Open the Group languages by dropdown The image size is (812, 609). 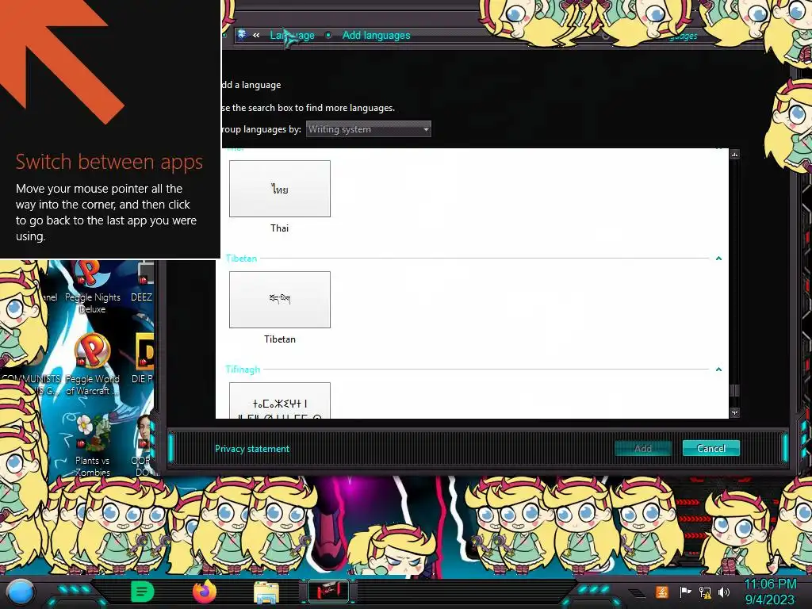368,129
